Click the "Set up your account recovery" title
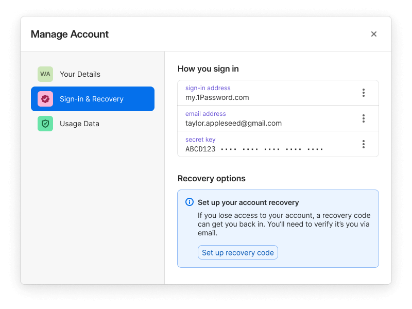 (248, 202)
